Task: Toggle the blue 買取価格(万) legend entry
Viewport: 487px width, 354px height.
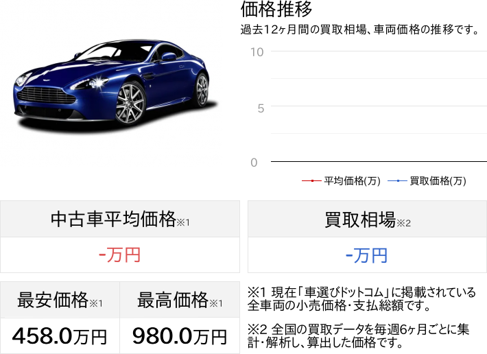Action: pyautogui.click(x=427, y=180)
